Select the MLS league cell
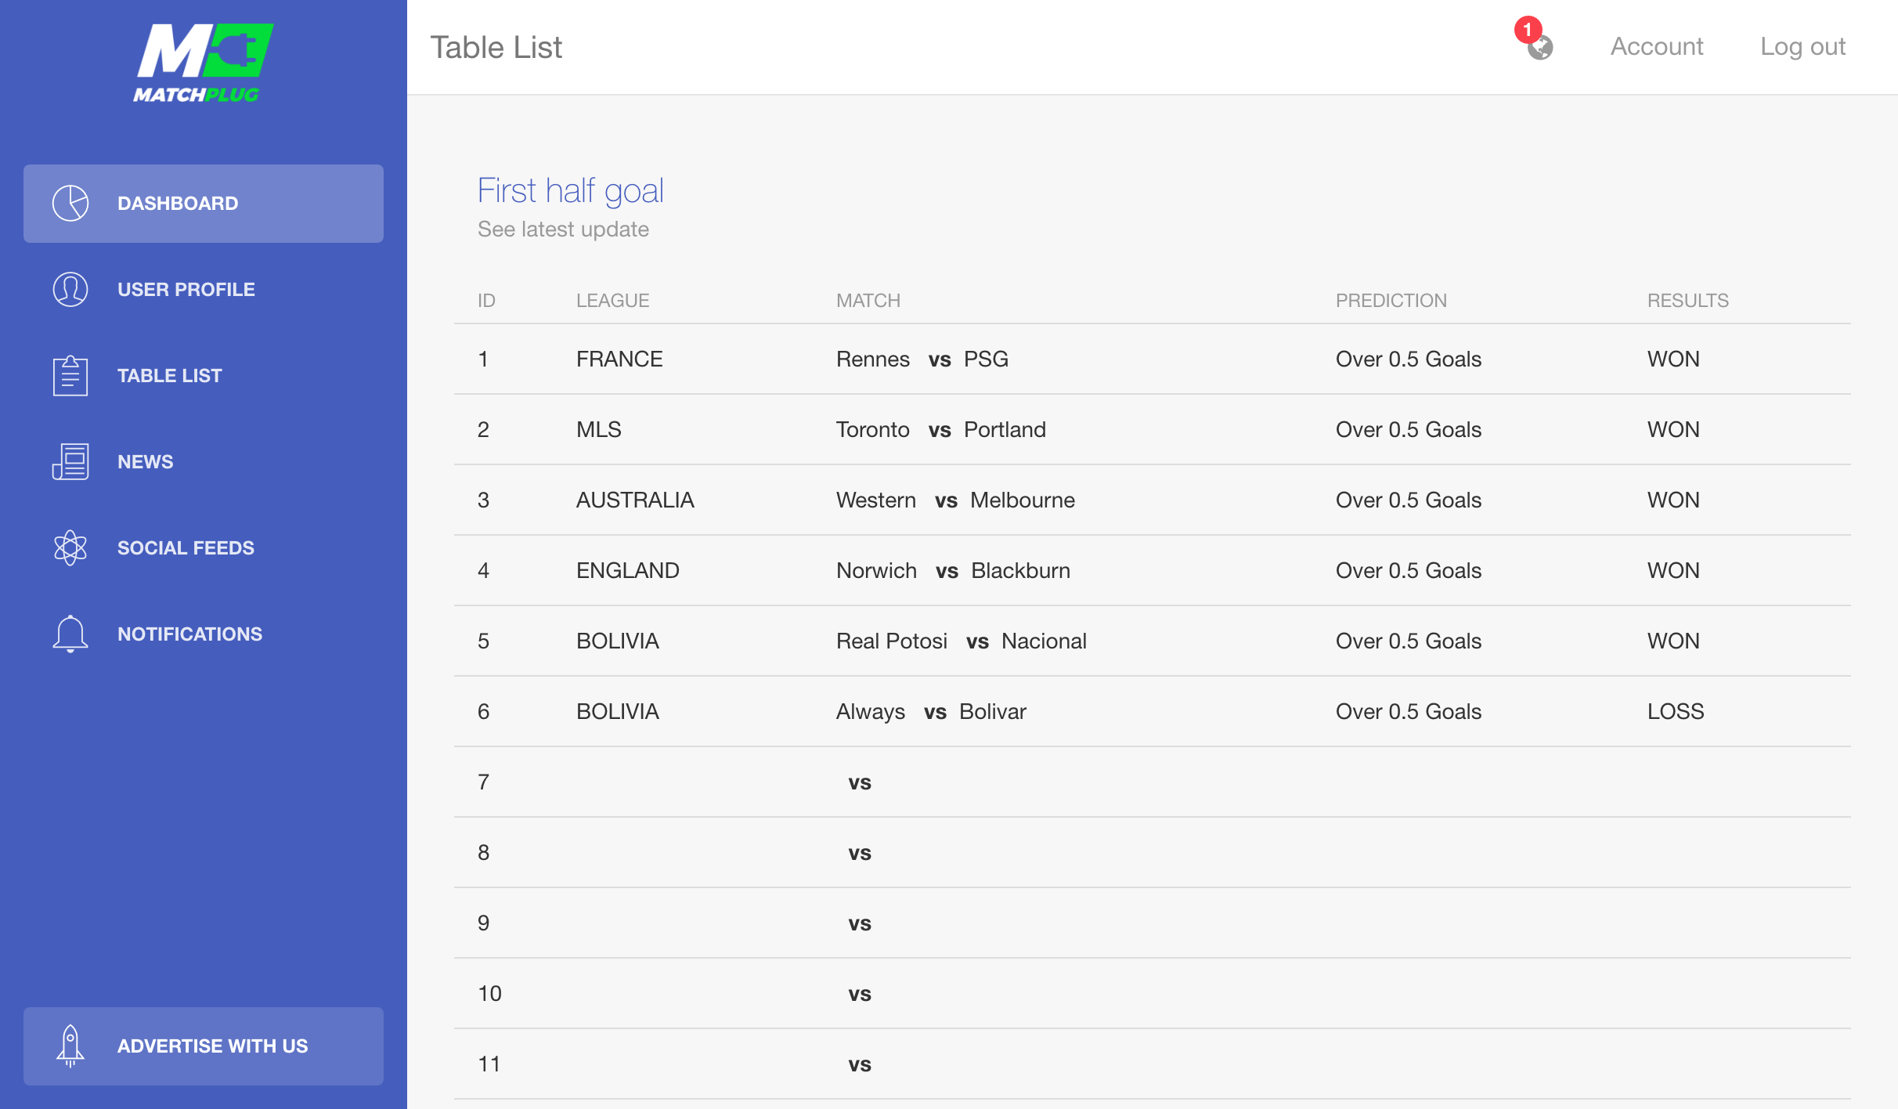 coord(599,430)
